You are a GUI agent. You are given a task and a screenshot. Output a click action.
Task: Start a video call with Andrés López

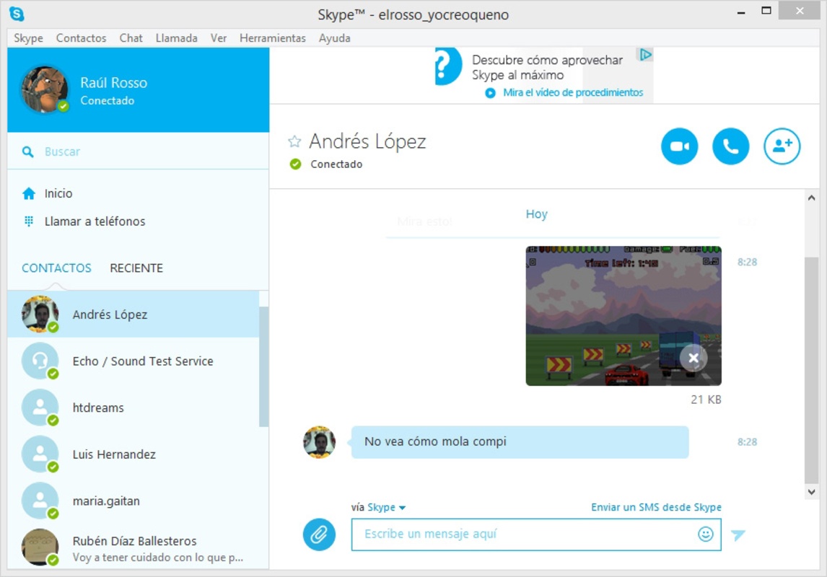[679, 146]
